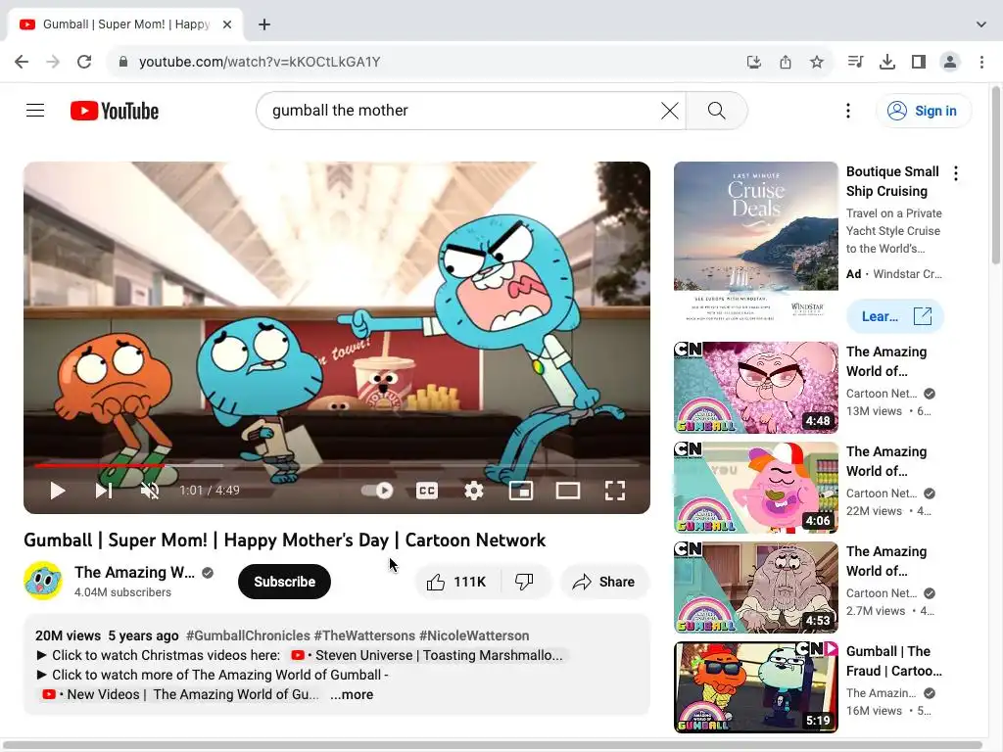Open the 4:06 video thumbnail
Viewport: 1003px width, 752px height.
pos(756,488)
